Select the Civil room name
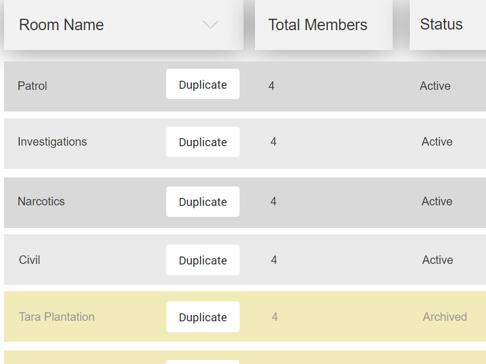Image resolution: width=486 pixels, height=364 pixels. coord(30,260)
